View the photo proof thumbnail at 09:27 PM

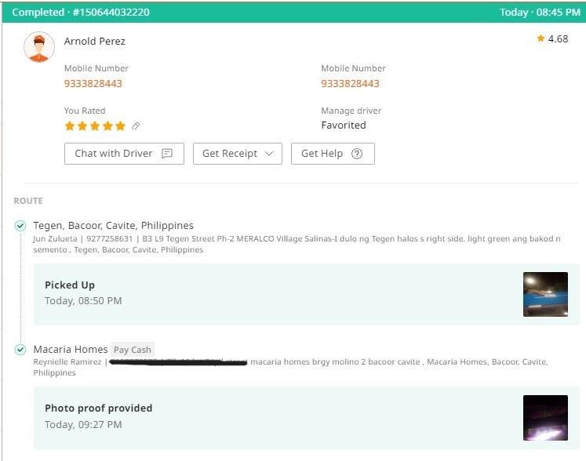pyautogui.click(x=545, y=418)
